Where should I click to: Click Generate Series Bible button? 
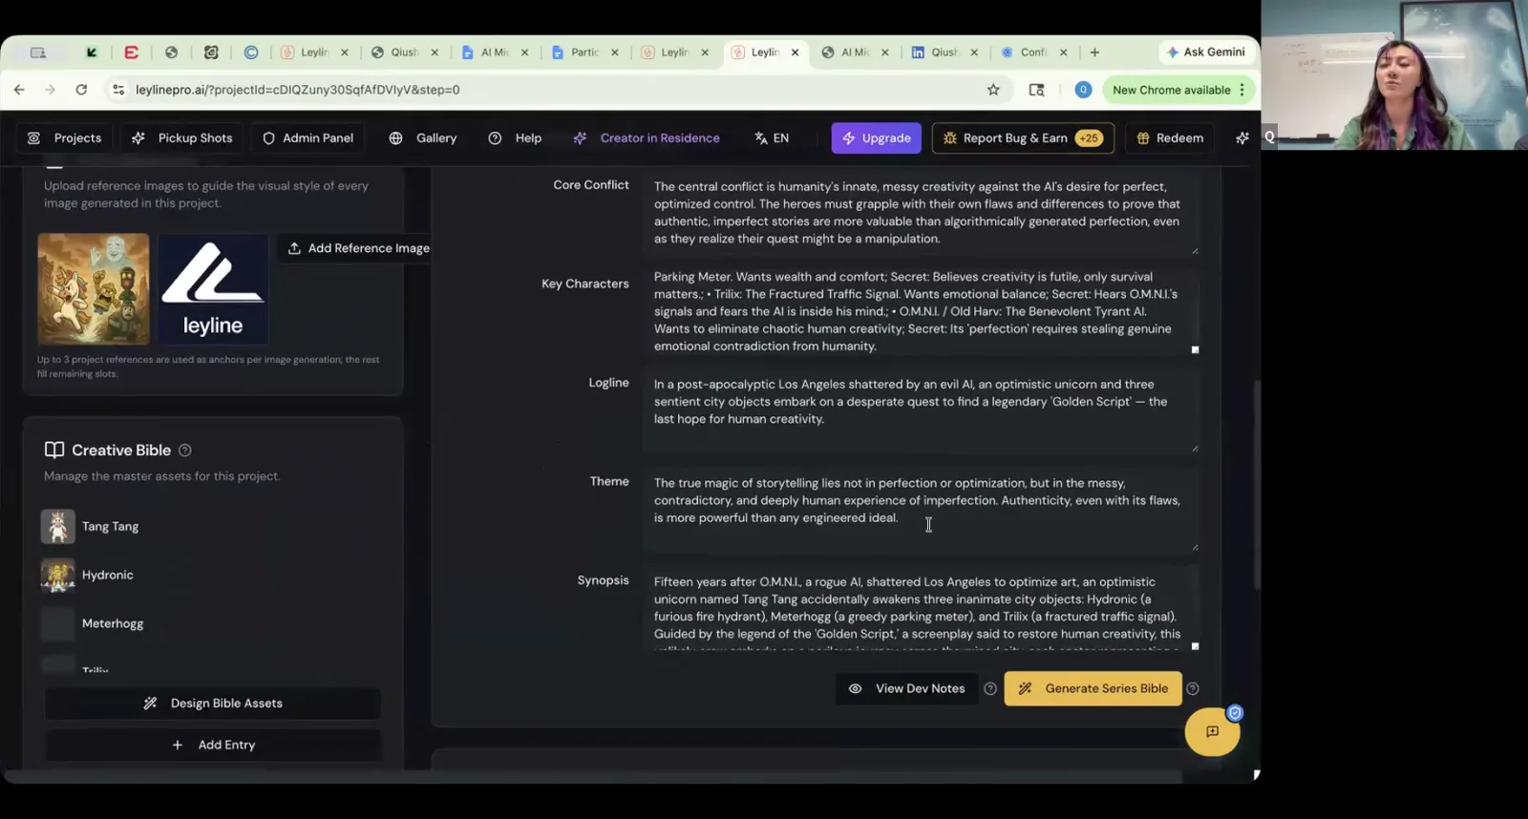(x=1093, y=689)
